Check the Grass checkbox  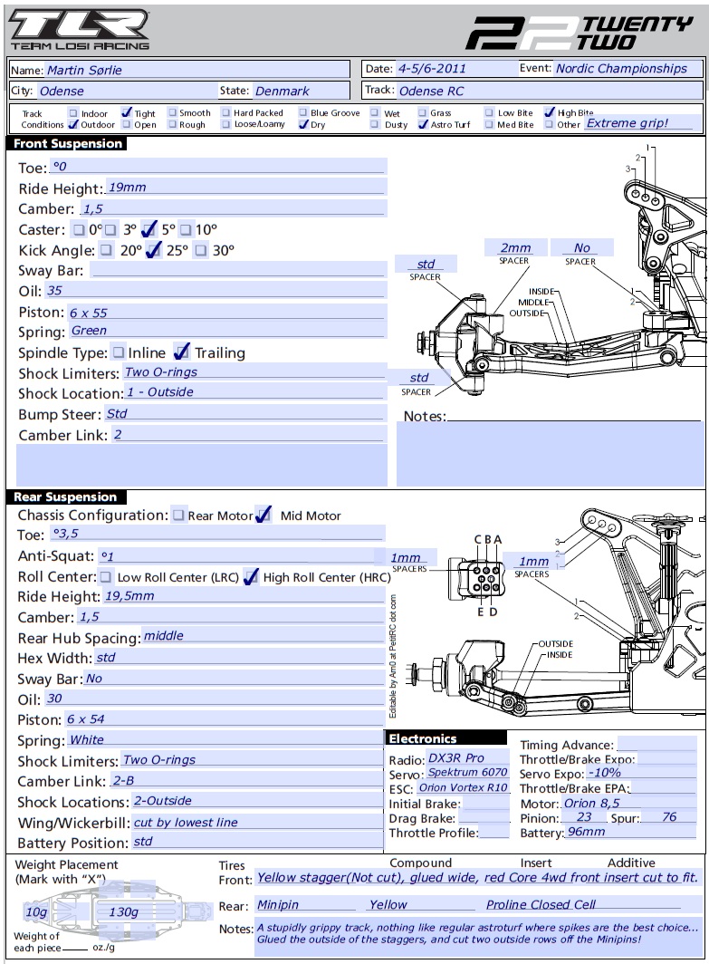pos(423,112)
